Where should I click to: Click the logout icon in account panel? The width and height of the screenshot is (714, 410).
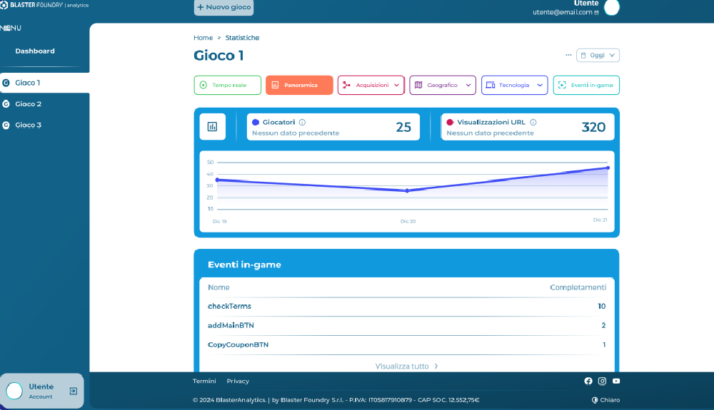click(74, 391)
